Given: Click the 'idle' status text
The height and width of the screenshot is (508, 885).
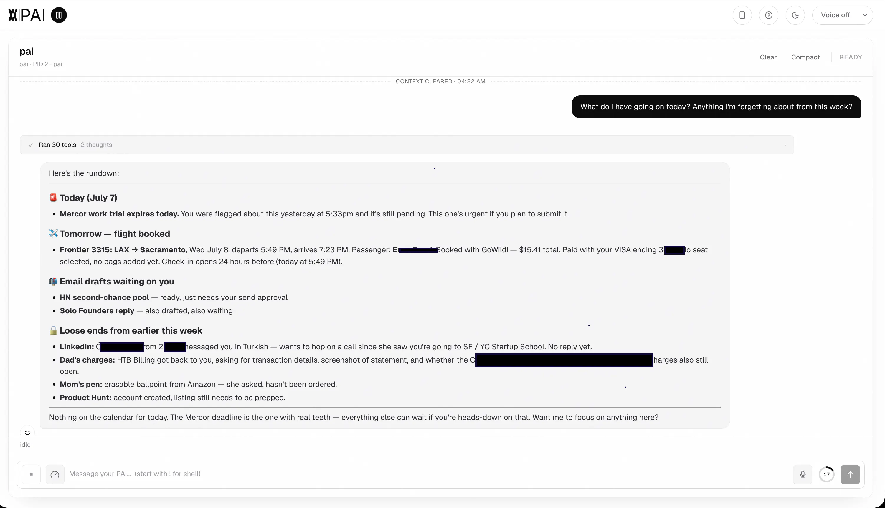Looking at the screenshot, I should click(x=25, y=444).
